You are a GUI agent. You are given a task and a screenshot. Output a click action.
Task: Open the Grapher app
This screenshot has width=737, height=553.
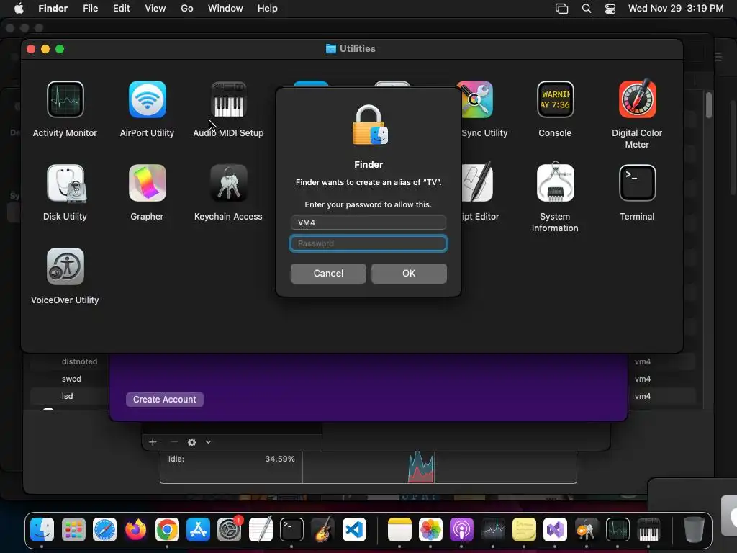click(x=147, y=183)
